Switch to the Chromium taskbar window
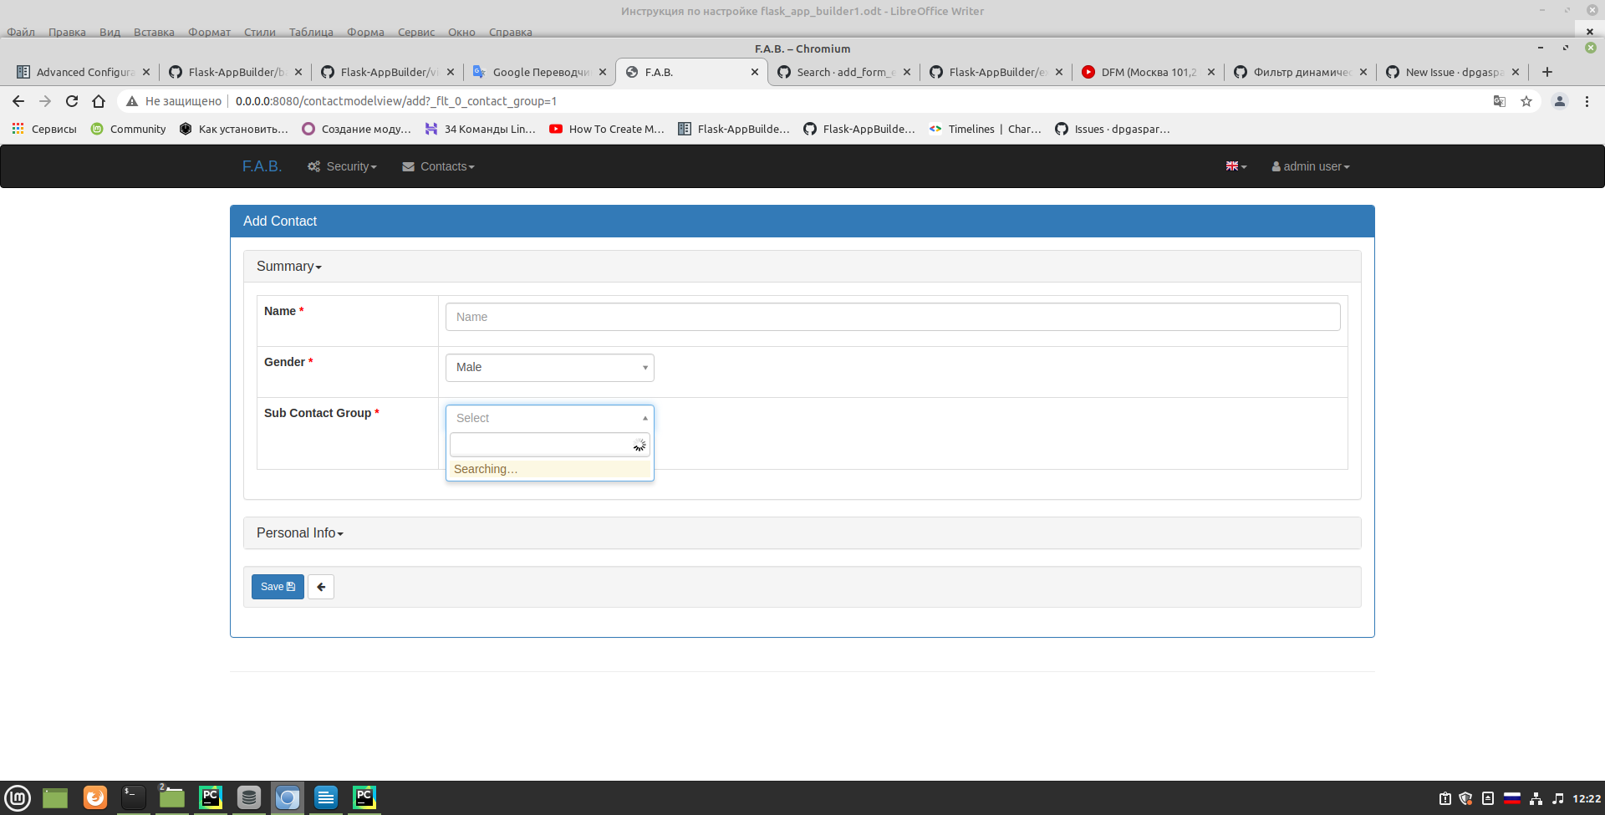 [x=288, y=798]
